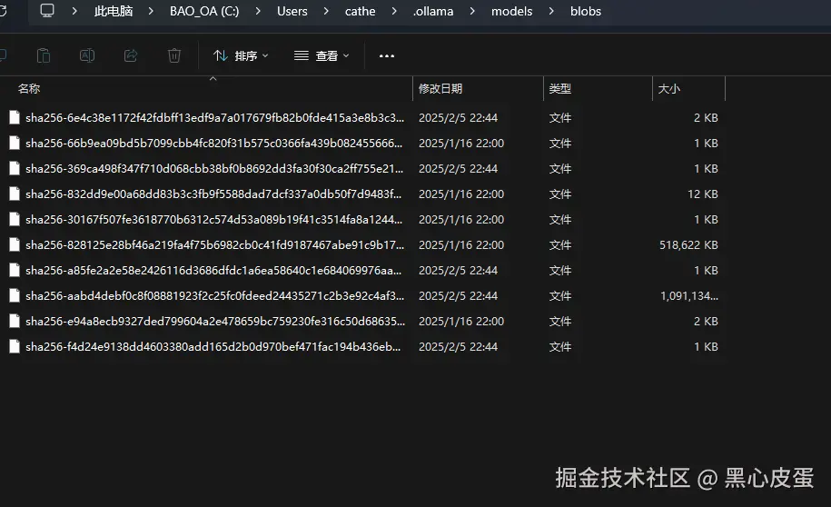This screenshot has width=831, height=507.
Task: Go to cathe folder in breadcrumb
Action: click(x=360, y=11)
